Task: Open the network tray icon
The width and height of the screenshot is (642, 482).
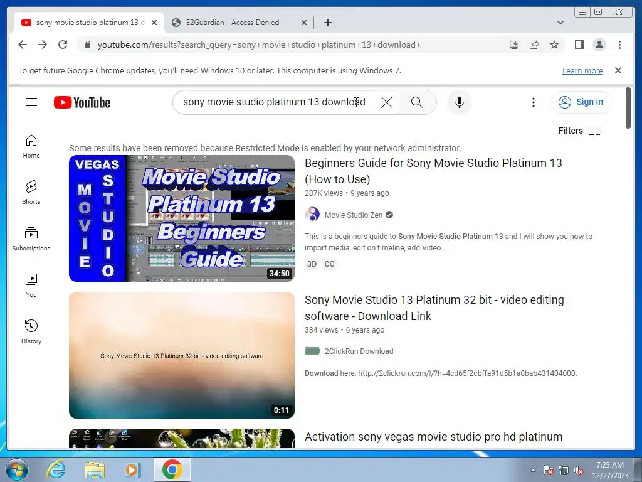Action: click(564, 470)
